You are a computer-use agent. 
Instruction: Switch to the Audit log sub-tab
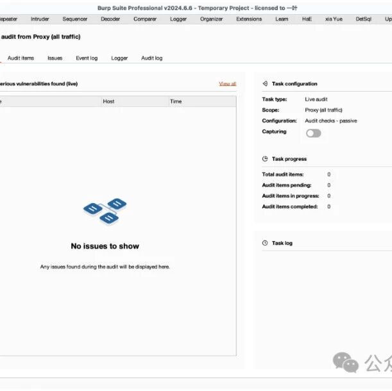[152, 58]
